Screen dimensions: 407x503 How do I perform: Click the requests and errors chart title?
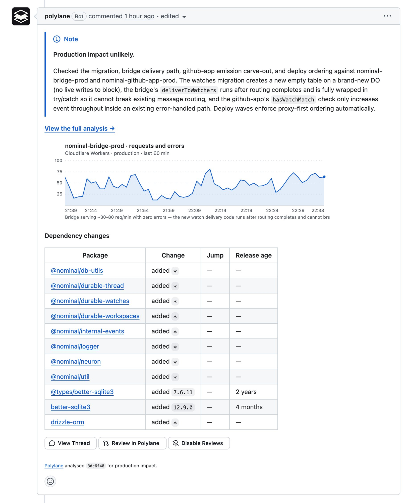pyautogui.click(x=125, y=146)
